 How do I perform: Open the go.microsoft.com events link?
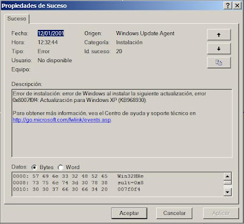tap(62, 120)
